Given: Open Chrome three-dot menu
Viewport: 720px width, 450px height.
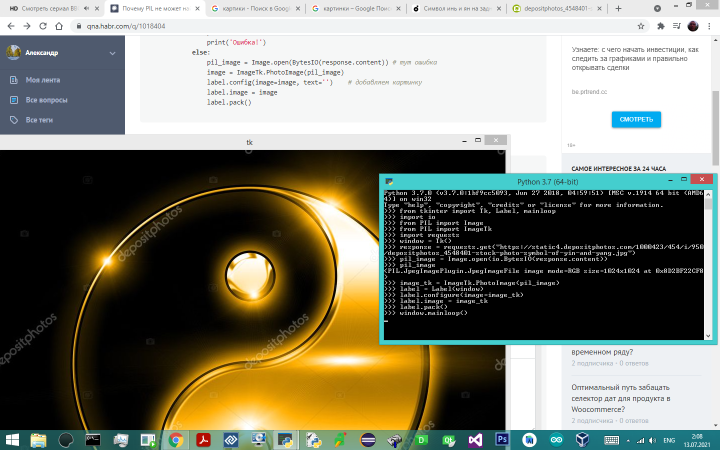Looking at the screenshot, I should point(709,26).
